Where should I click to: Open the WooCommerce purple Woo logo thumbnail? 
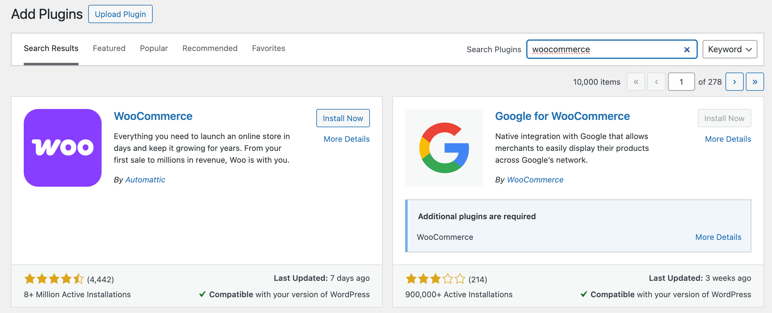pos(63,148)
